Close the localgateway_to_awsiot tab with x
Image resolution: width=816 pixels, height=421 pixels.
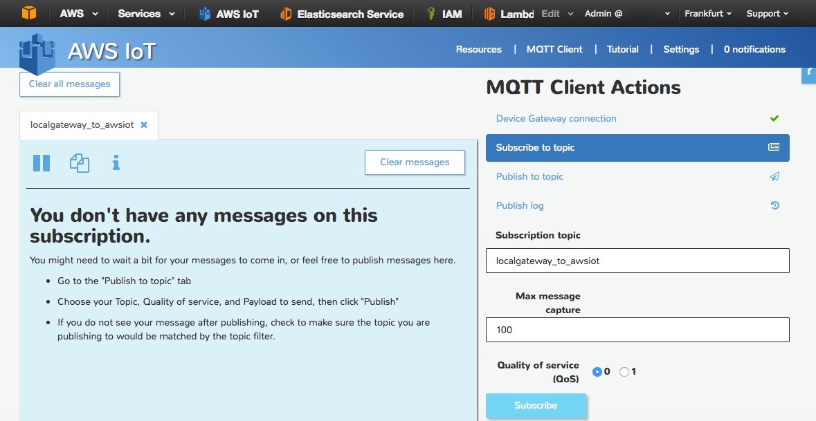144,124
